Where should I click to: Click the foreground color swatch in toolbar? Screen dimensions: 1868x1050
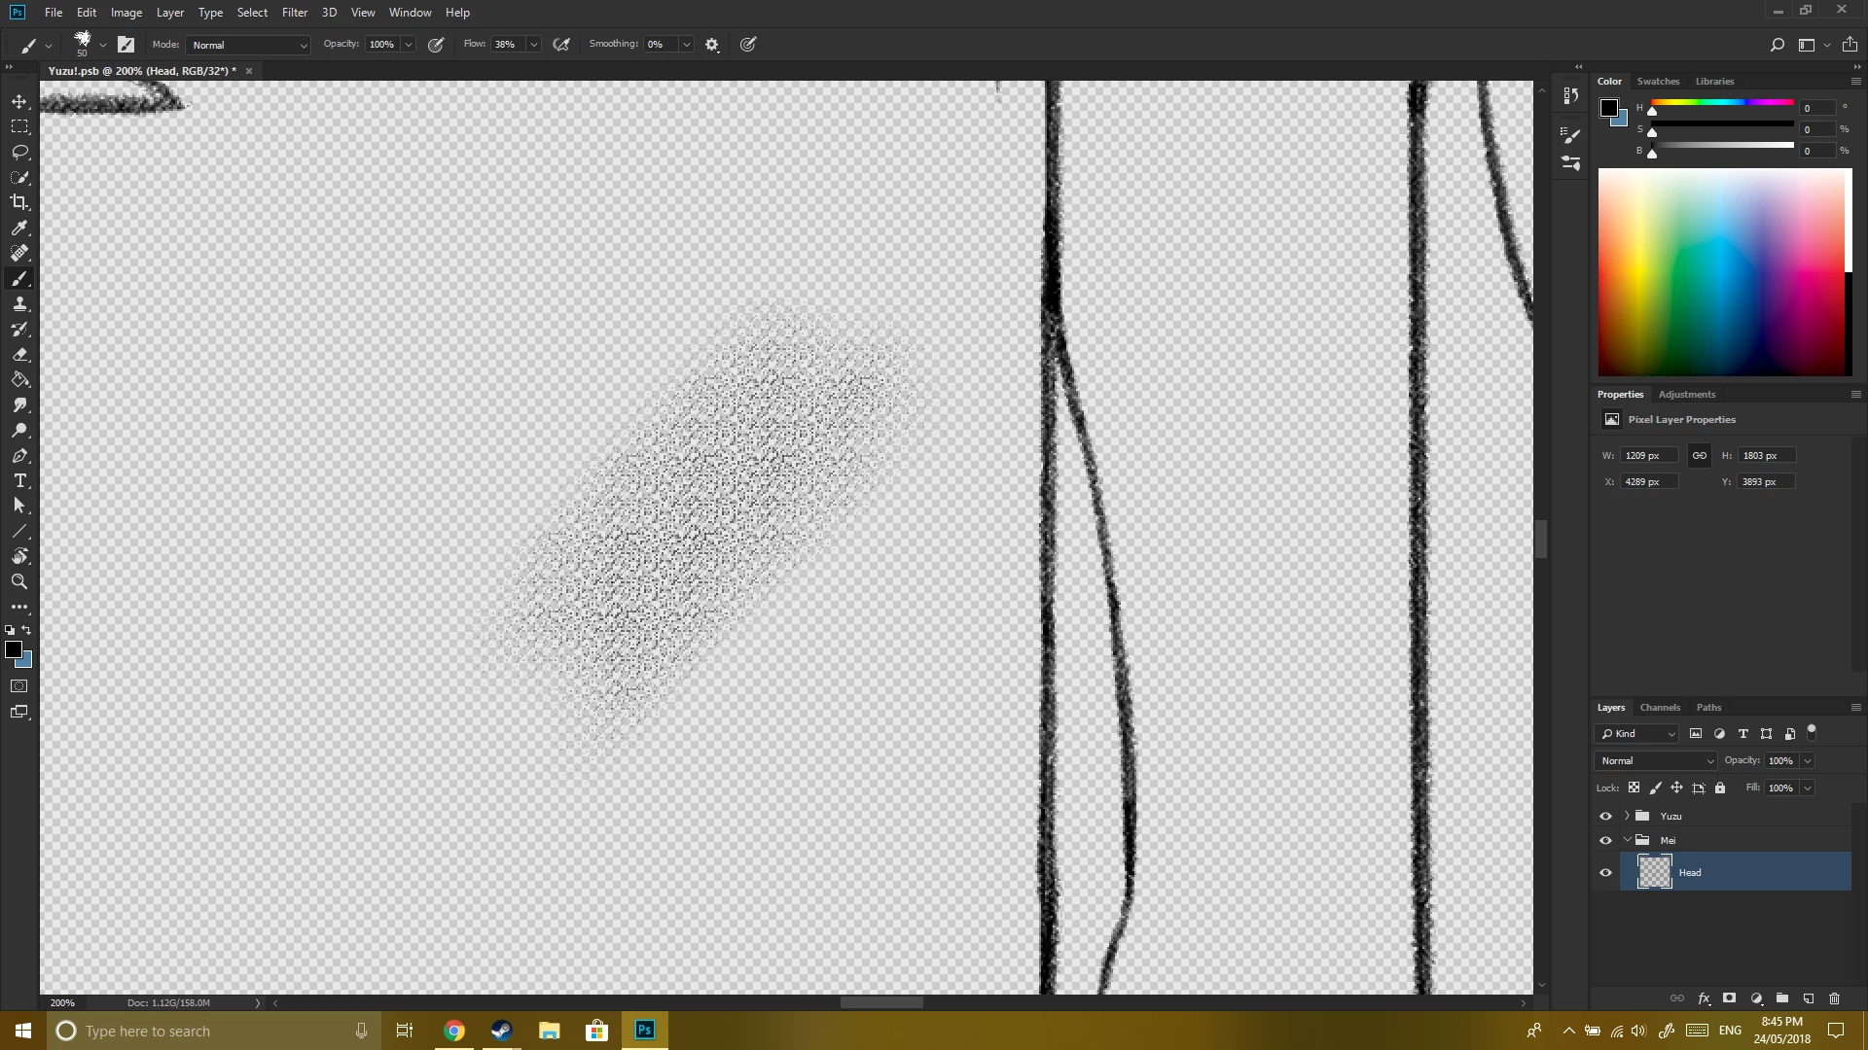pos(13,649)
